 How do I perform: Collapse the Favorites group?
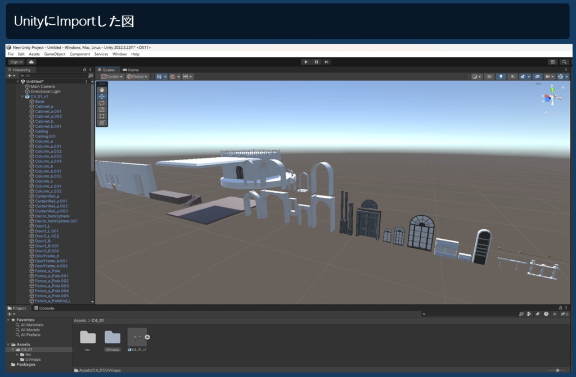(8, 320)
